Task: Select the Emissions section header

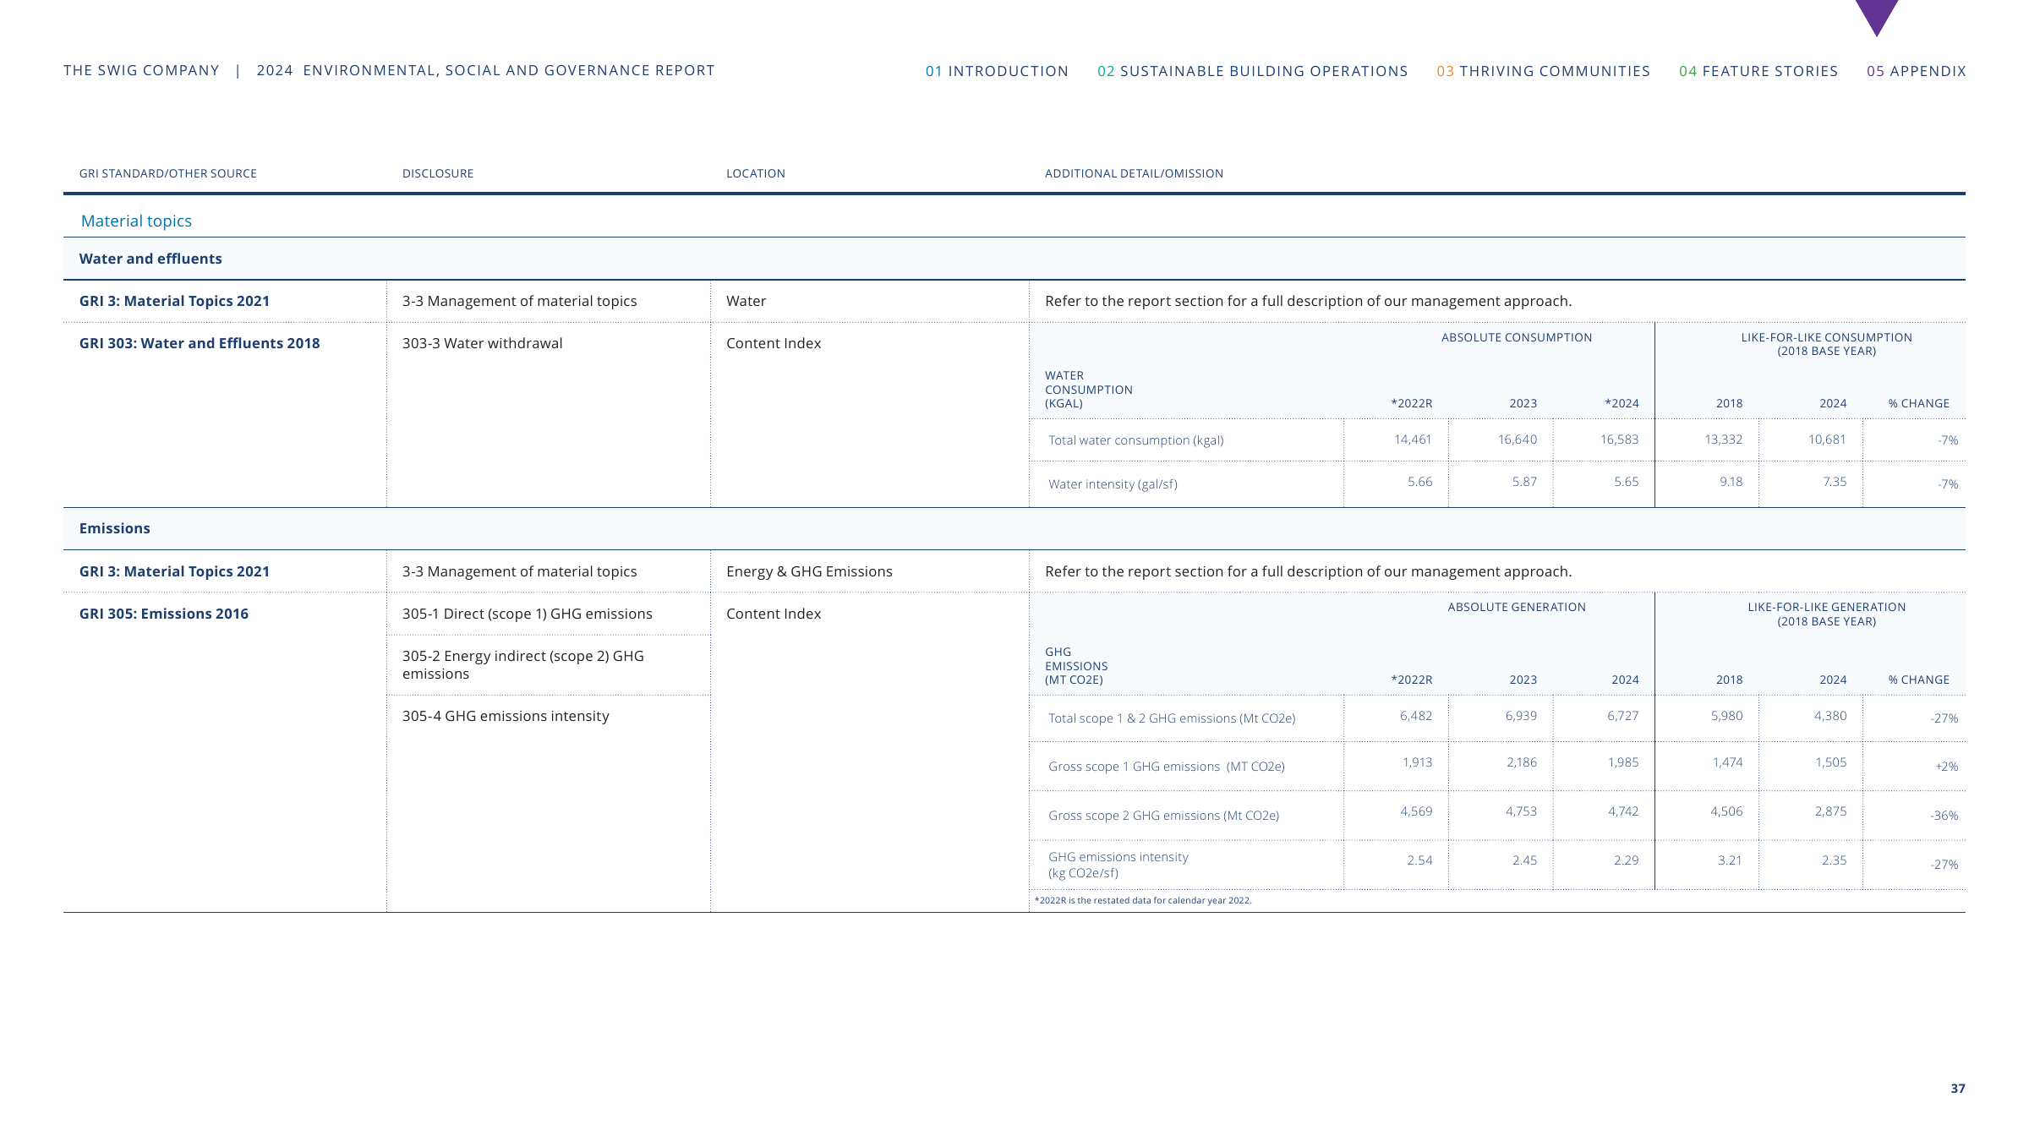Action: coord(114,528)
